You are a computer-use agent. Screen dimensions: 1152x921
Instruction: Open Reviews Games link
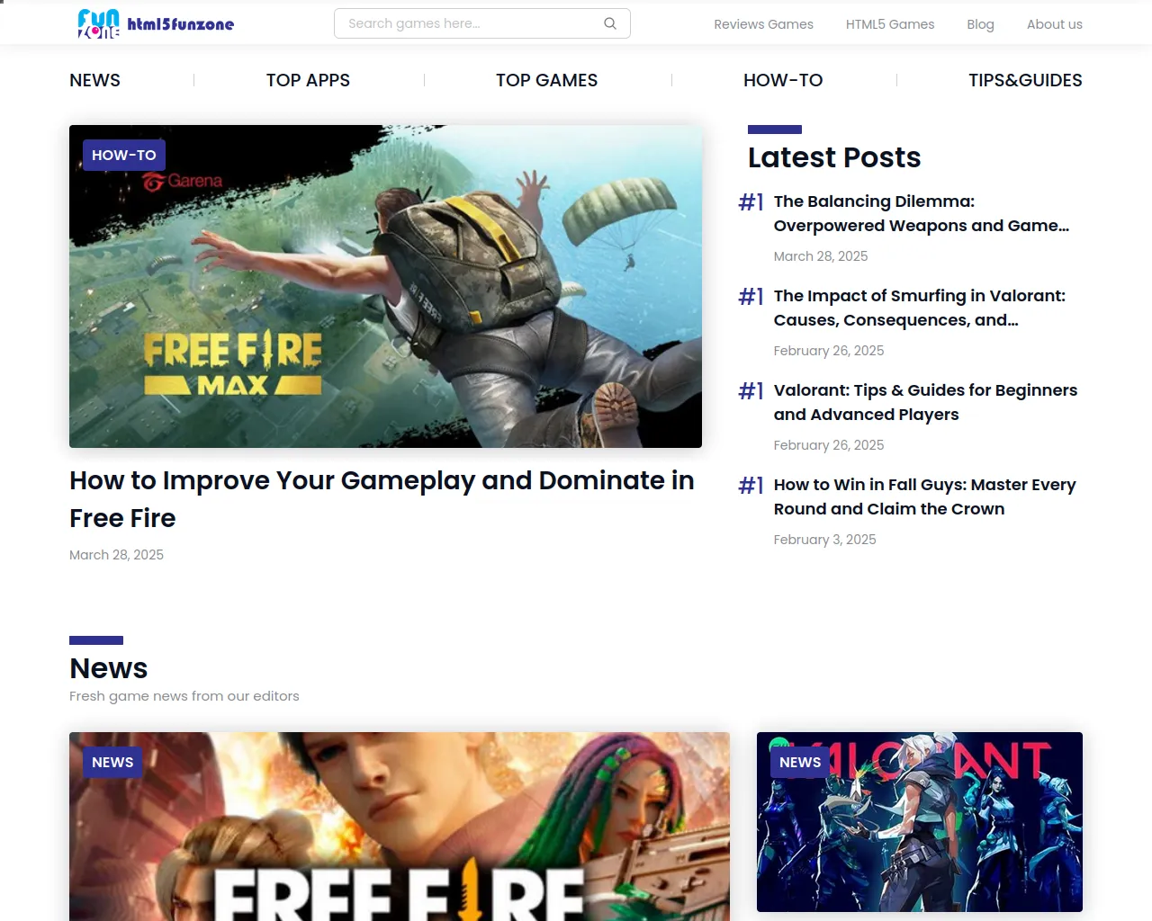[x=763, y=24]
